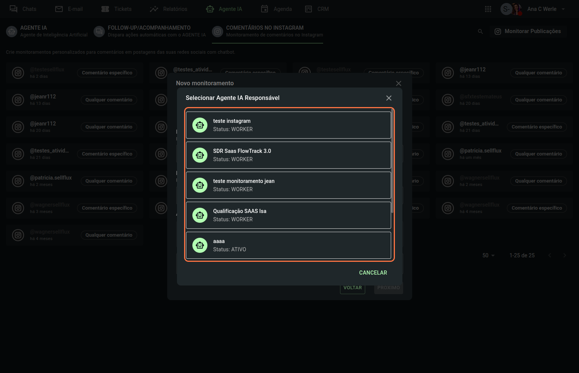Open rows-per-page dropdown showing 50
The height and width of the screenshot is (373, 579).
(488, 255)
